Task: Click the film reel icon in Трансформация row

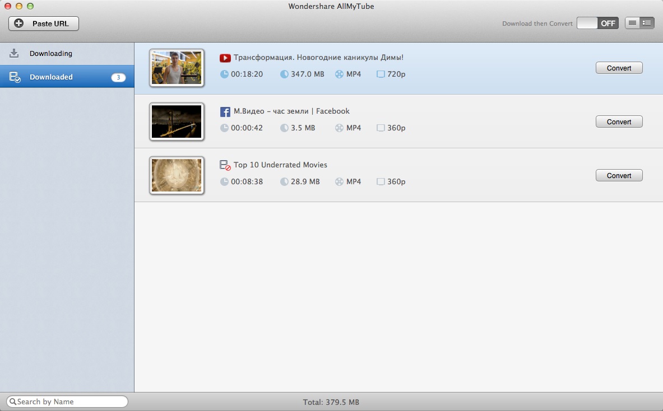Action: click(339, 74)
